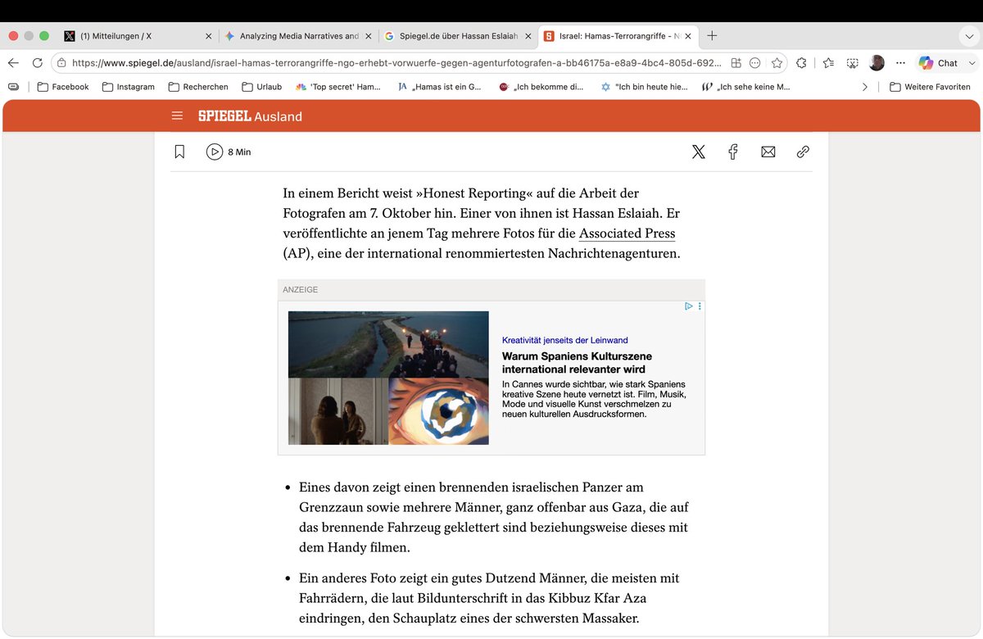This screenshot has width=983, height=639.
Task: Click the ANZEIGE label
Action: click(x=301, y=290)
